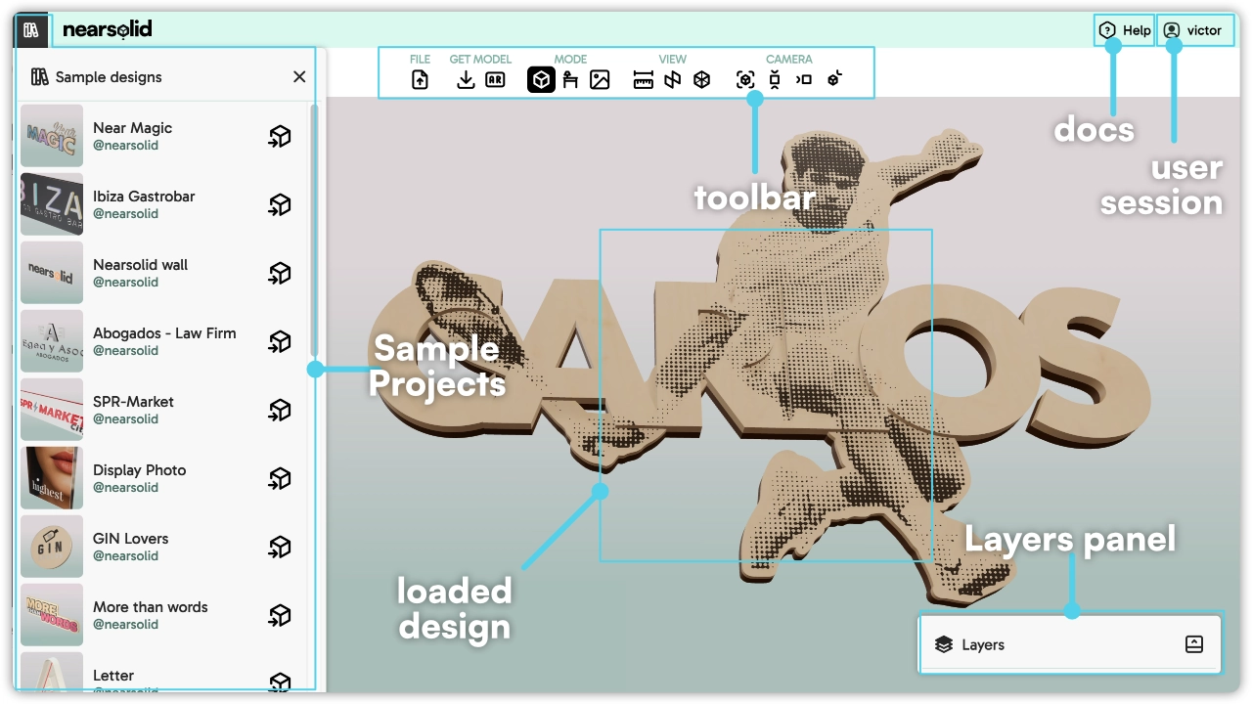The width and height of the screenshot is (1252, 704).
Task: Open a file using the FILE upload icon
Action: pos(419,79)
